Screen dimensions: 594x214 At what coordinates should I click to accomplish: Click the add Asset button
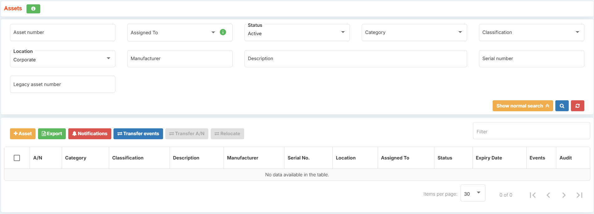coord(23,134)
